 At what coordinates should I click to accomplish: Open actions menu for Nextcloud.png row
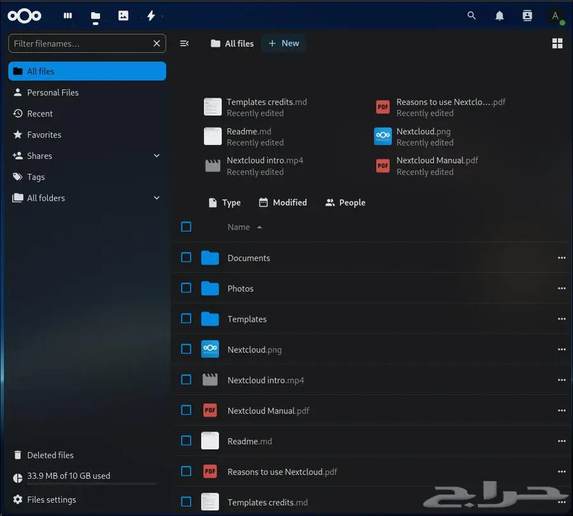[562, 349]
